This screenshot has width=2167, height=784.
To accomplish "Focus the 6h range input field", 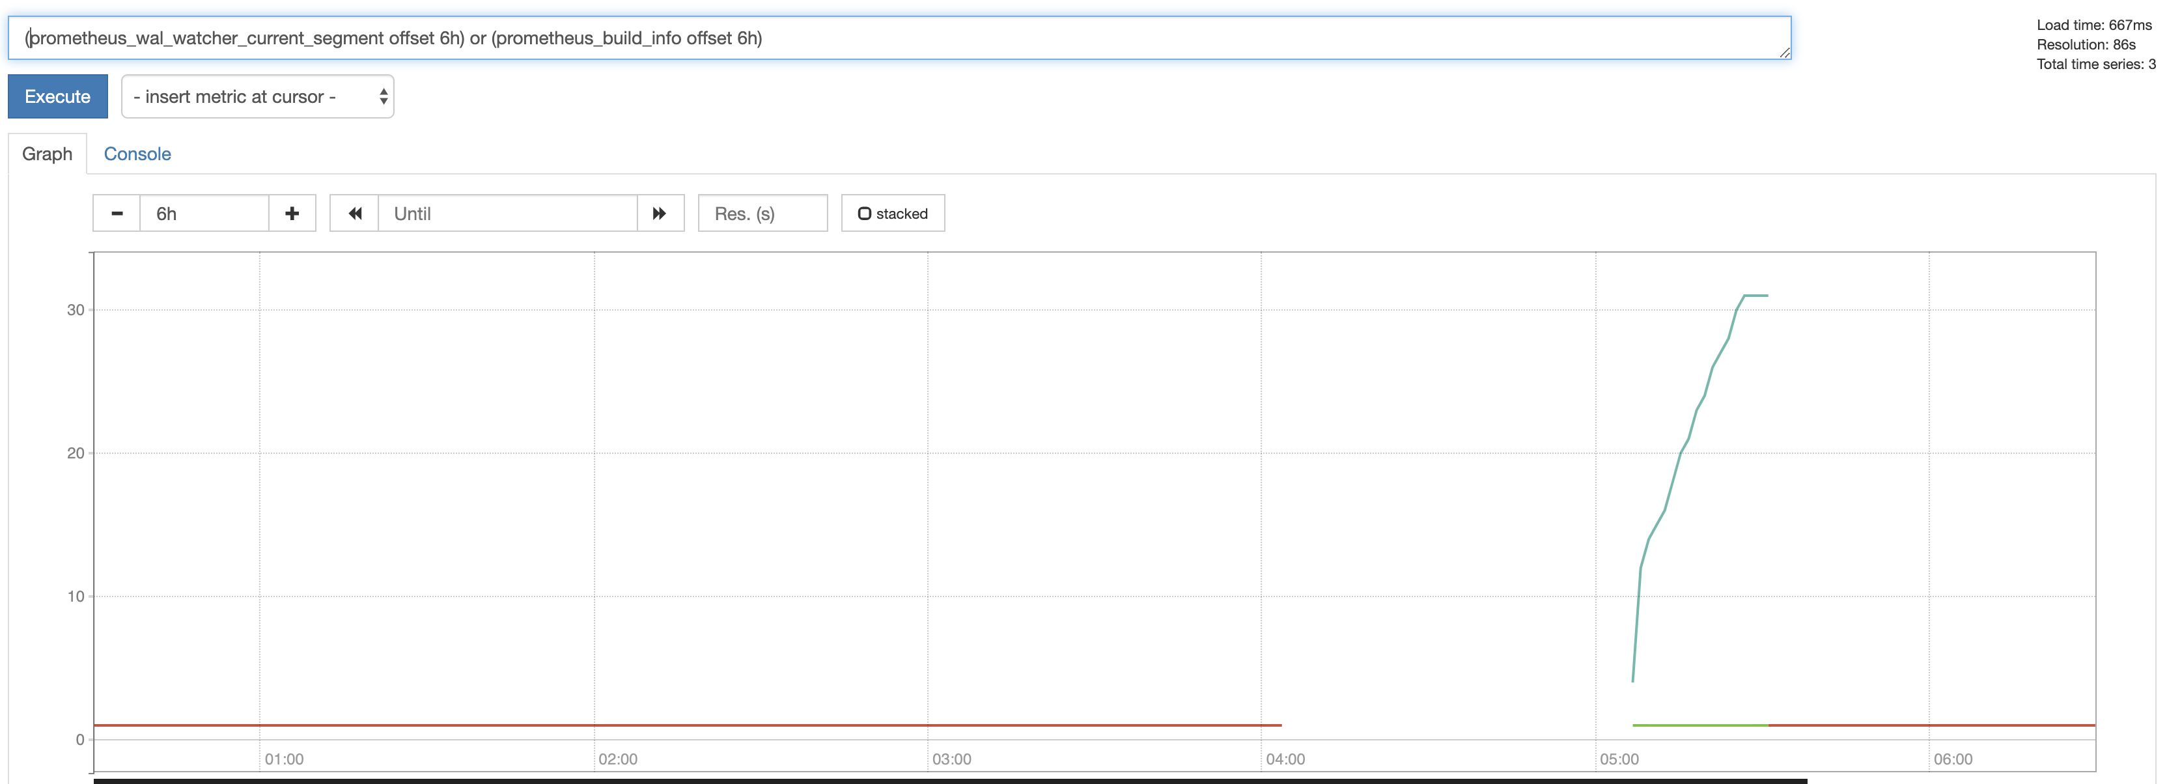I will 204,214.
